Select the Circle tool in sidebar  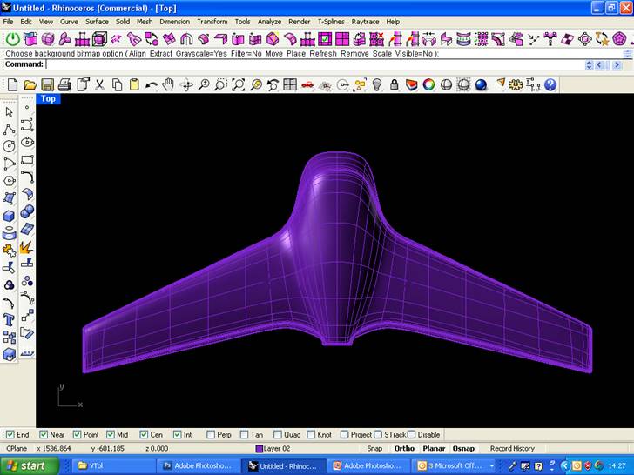point(10,146)
